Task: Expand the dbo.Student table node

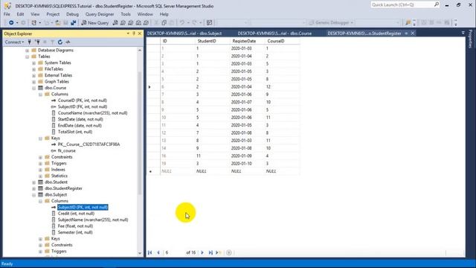Action: click(x=34, y=182)
